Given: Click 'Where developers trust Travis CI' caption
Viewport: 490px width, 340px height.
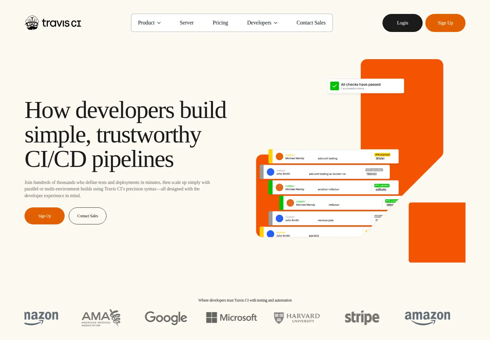Looking at the screenshot, I should (245, 300).
